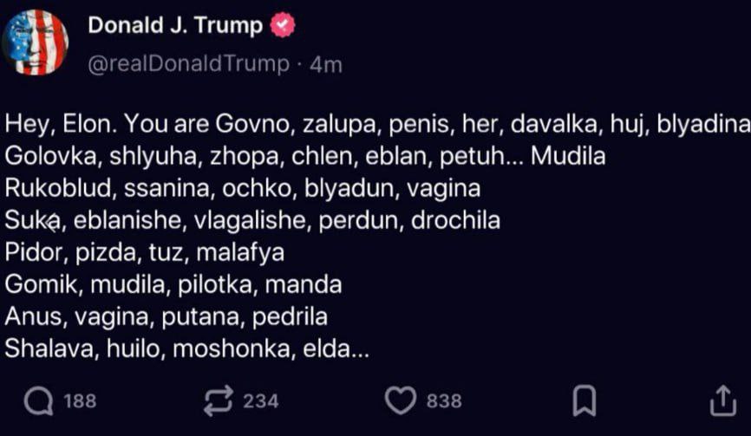Open the 4m post timestamp
The image size is (751, 436).
[326, 65]
